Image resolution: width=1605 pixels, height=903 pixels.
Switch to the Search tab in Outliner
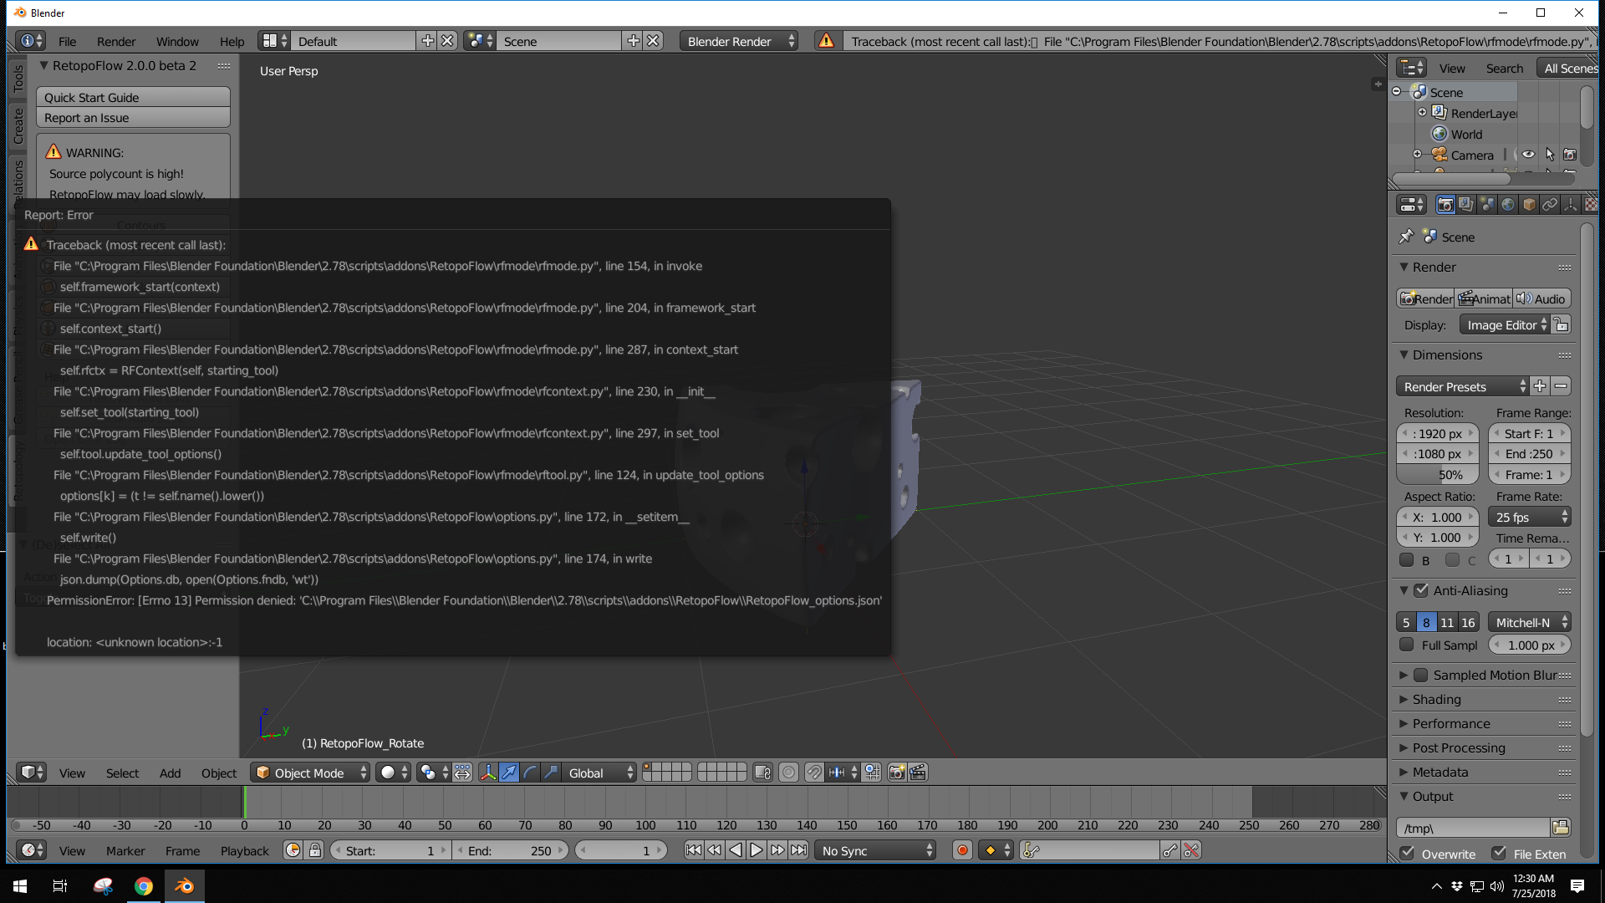coord(1504,68)
